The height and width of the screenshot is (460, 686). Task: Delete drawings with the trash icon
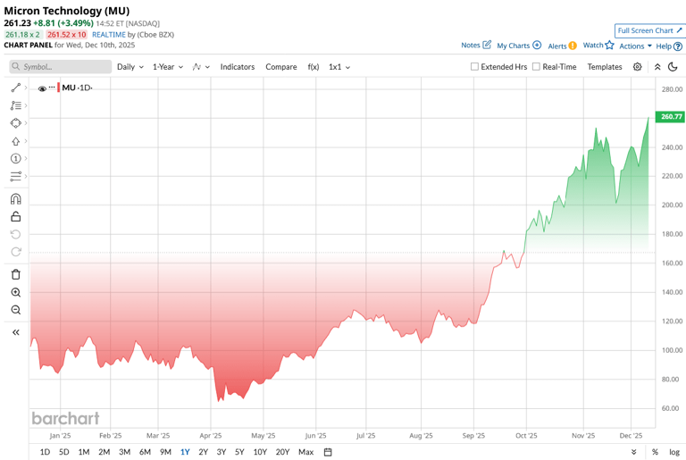click(15, 274)
